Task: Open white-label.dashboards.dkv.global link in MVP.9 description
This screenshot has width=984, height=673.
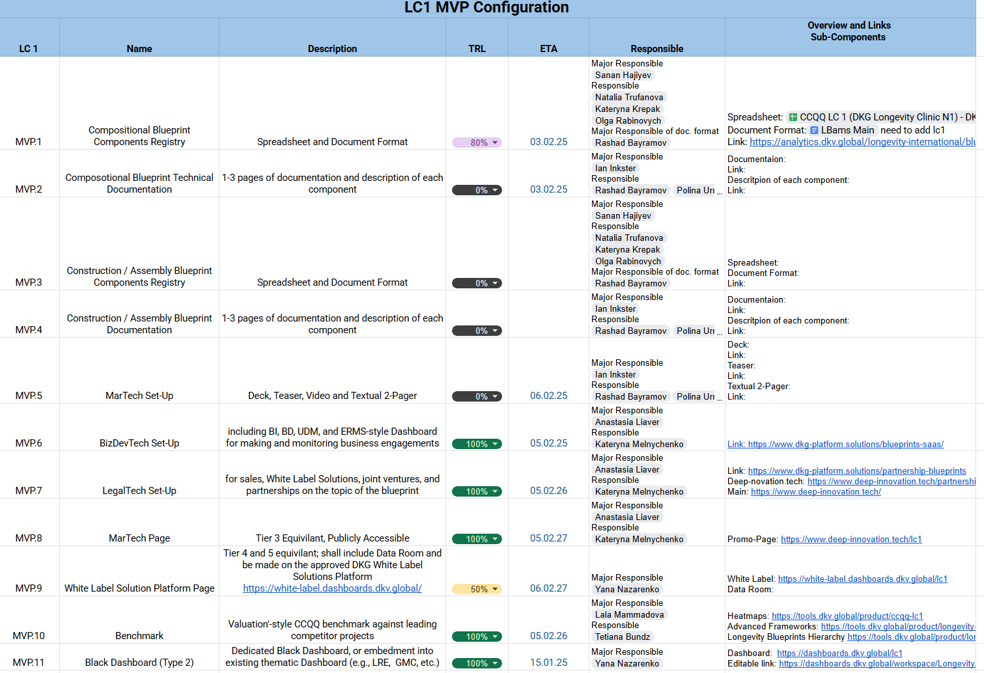Action: tap(332, 588)
